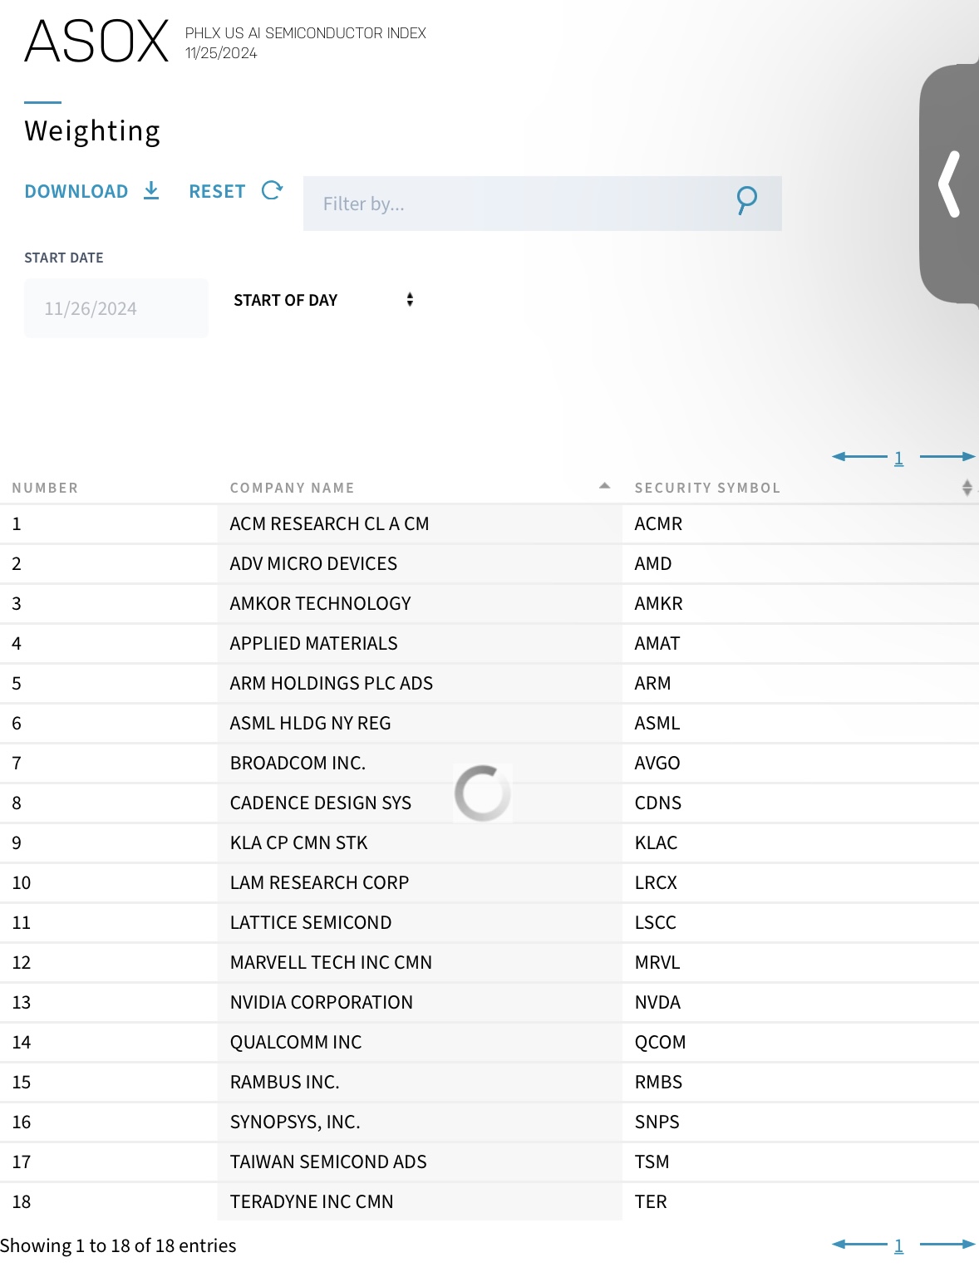Click the COMPANY NAME column header
The image size is (979, 1272).
[292, 488]
